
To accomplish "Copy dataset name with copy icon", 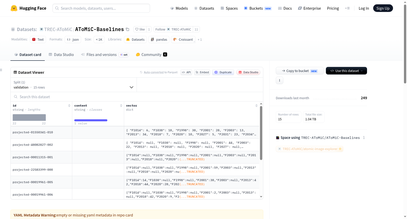I will tap(127, 30).
